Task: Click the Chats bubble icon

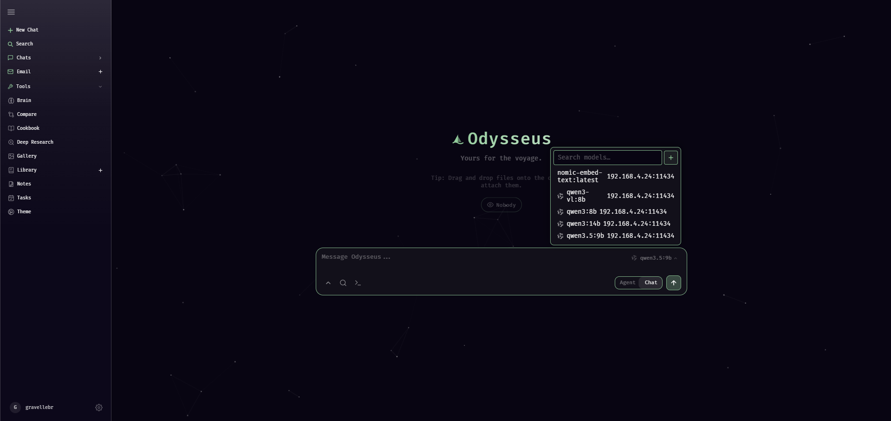Action: pos(11,58)
